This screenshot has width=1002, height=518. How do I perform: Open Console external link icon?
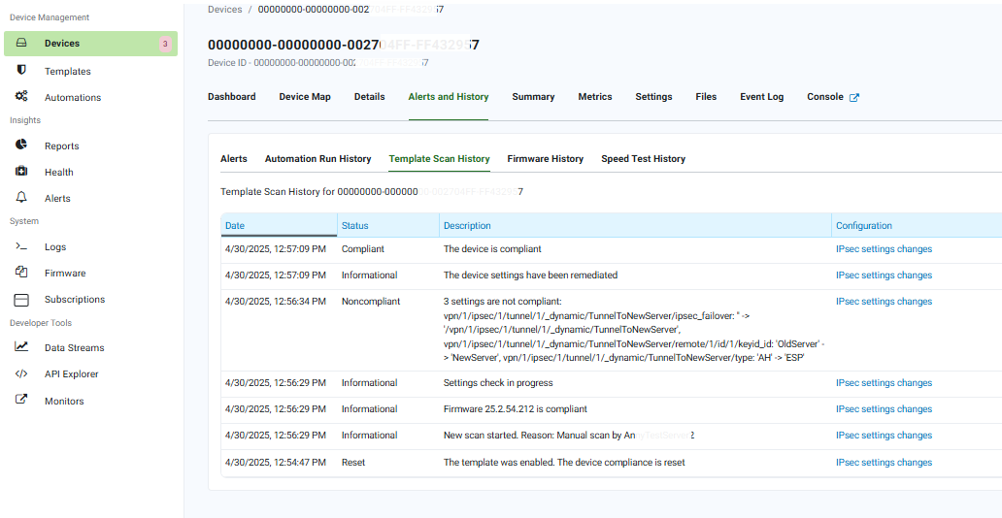(x=854, y=97)
